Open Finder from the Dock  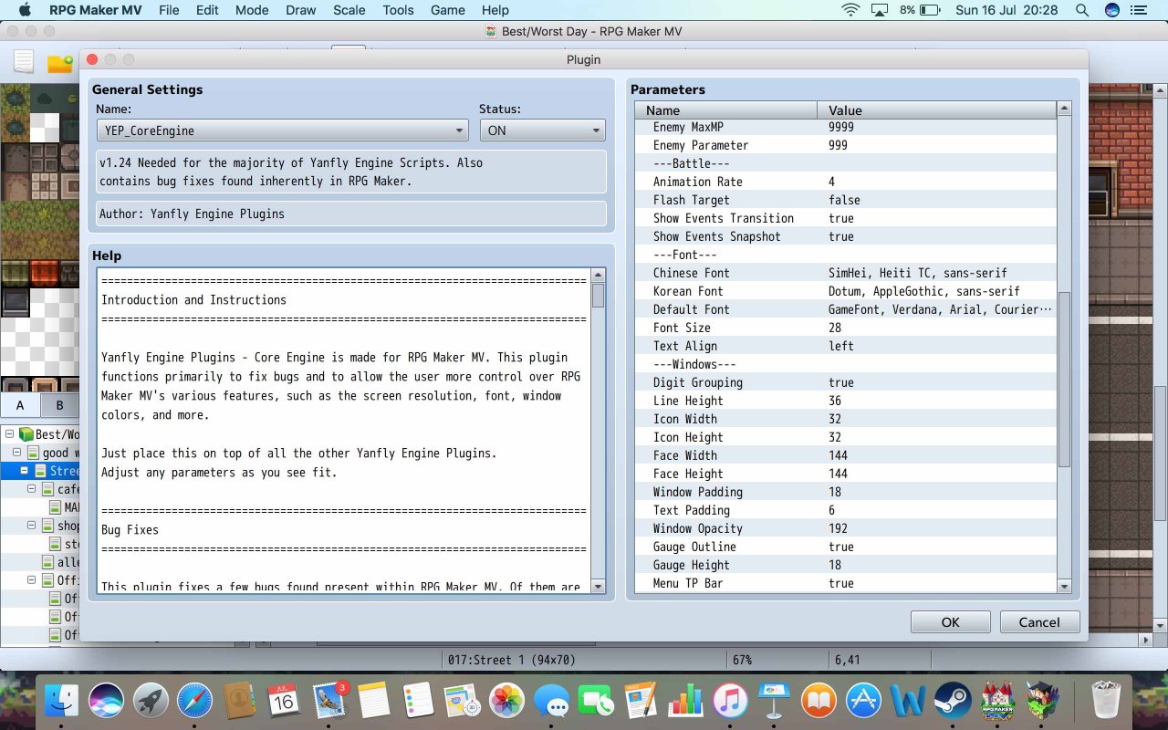click(x=63, y=700)
